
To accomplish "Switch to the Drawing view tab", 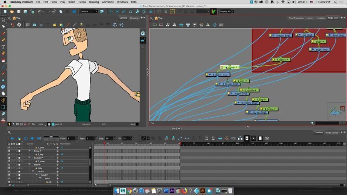I will point(134,18).
